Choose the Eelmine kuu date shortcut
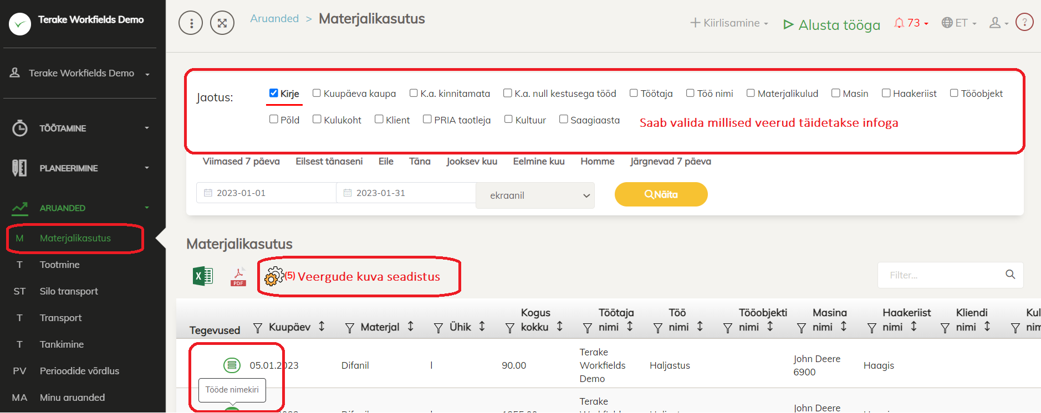 (538, 162)
